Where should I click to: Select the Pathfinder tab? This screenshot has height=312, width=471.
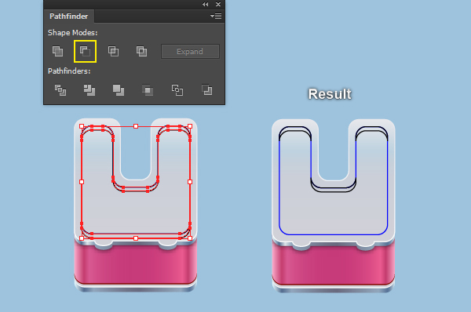click(x=69, y=16)
